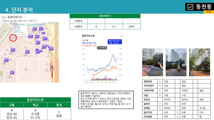Click the yellow 인기단지 label
This screenshot has height=120, width=214.
pos(209,12)
